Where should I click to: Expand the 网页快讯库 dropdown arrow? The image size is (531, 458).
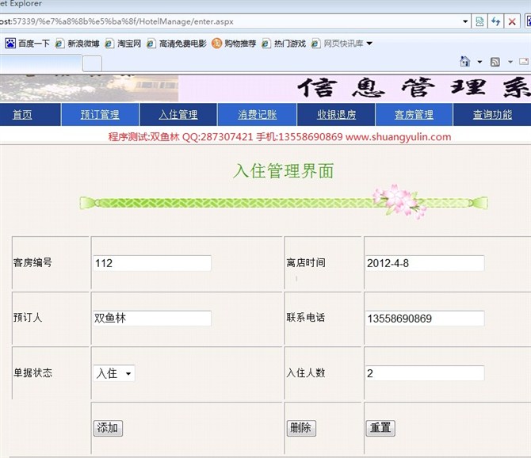(369, 44)
